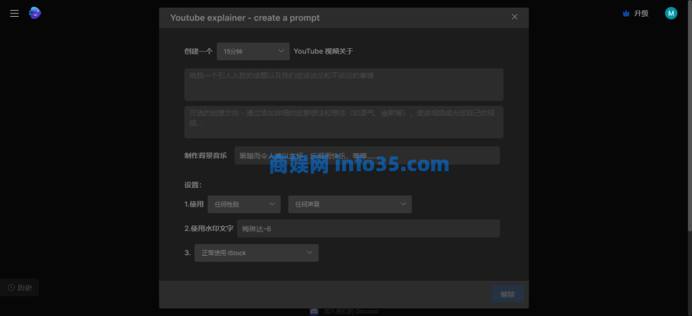Click 加入我们的 Discord link
The image size is (692, 316).
click(351, 312)
